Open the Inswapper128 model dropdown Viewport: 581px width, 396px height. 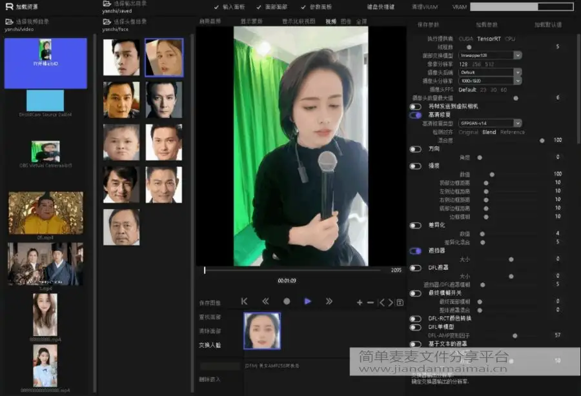(490, 55)
